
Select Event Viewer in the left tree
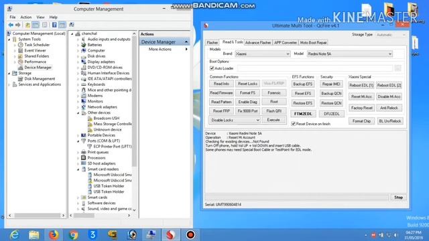[x=35, y=51]
